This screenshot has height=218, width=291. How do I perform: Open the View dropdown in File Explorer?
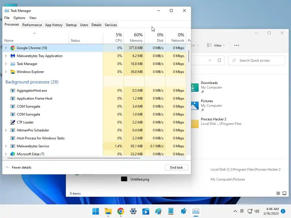[x=216, y=45]
